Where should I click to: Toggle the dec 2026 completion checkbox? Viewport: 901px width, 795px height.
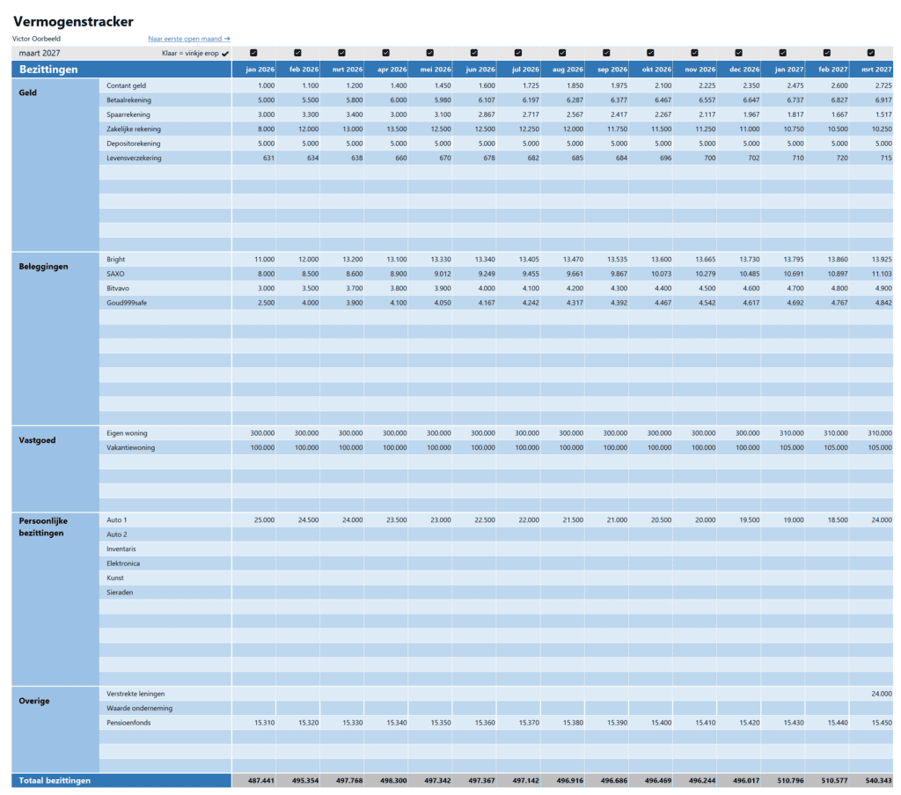click(738, 52)
